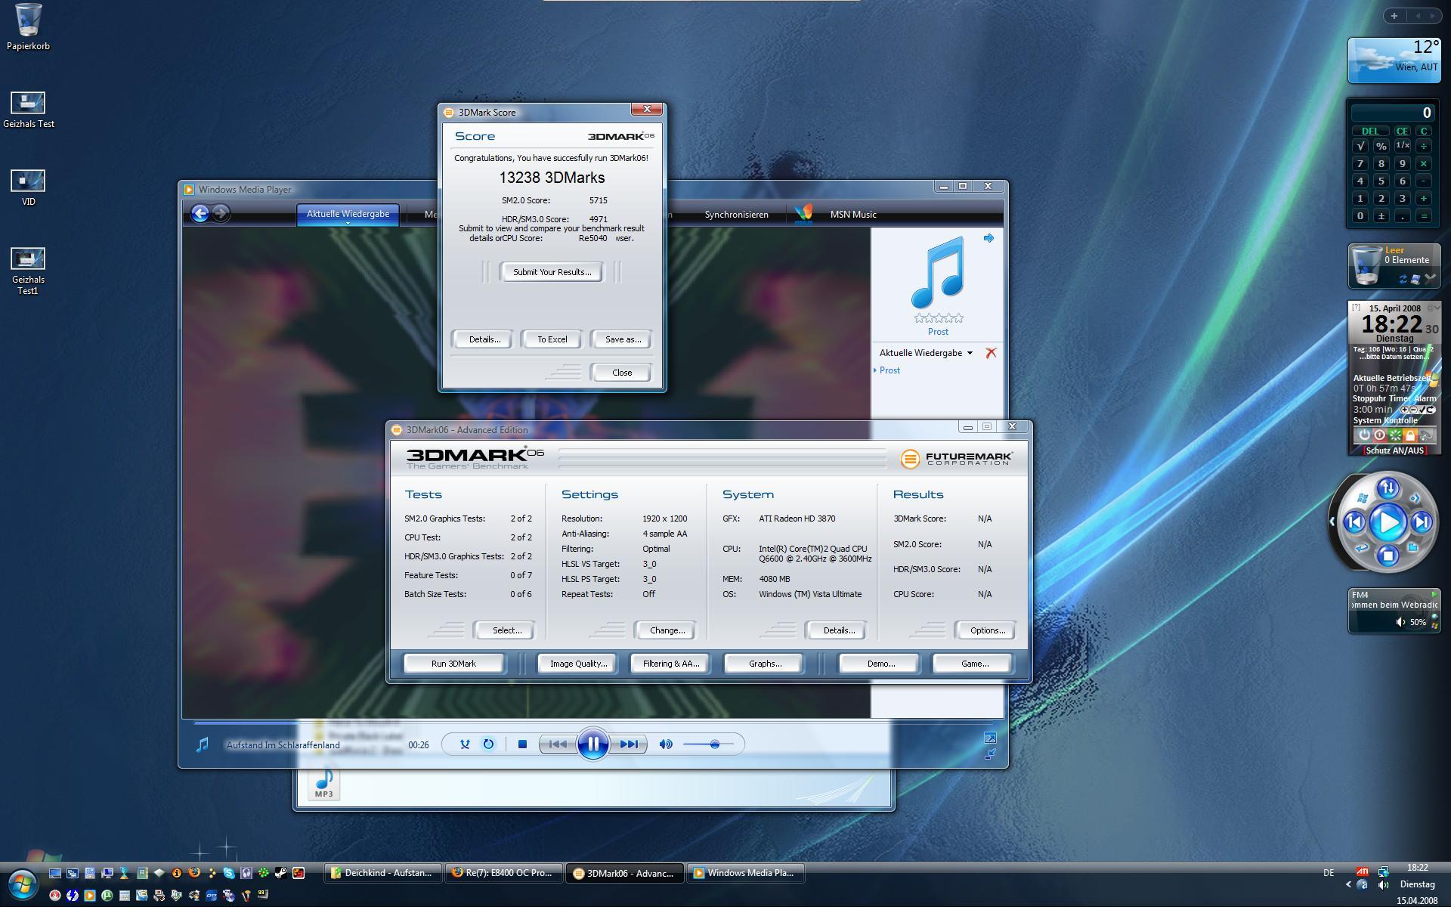Open Filtering & AA tool

tap(671, 664)
